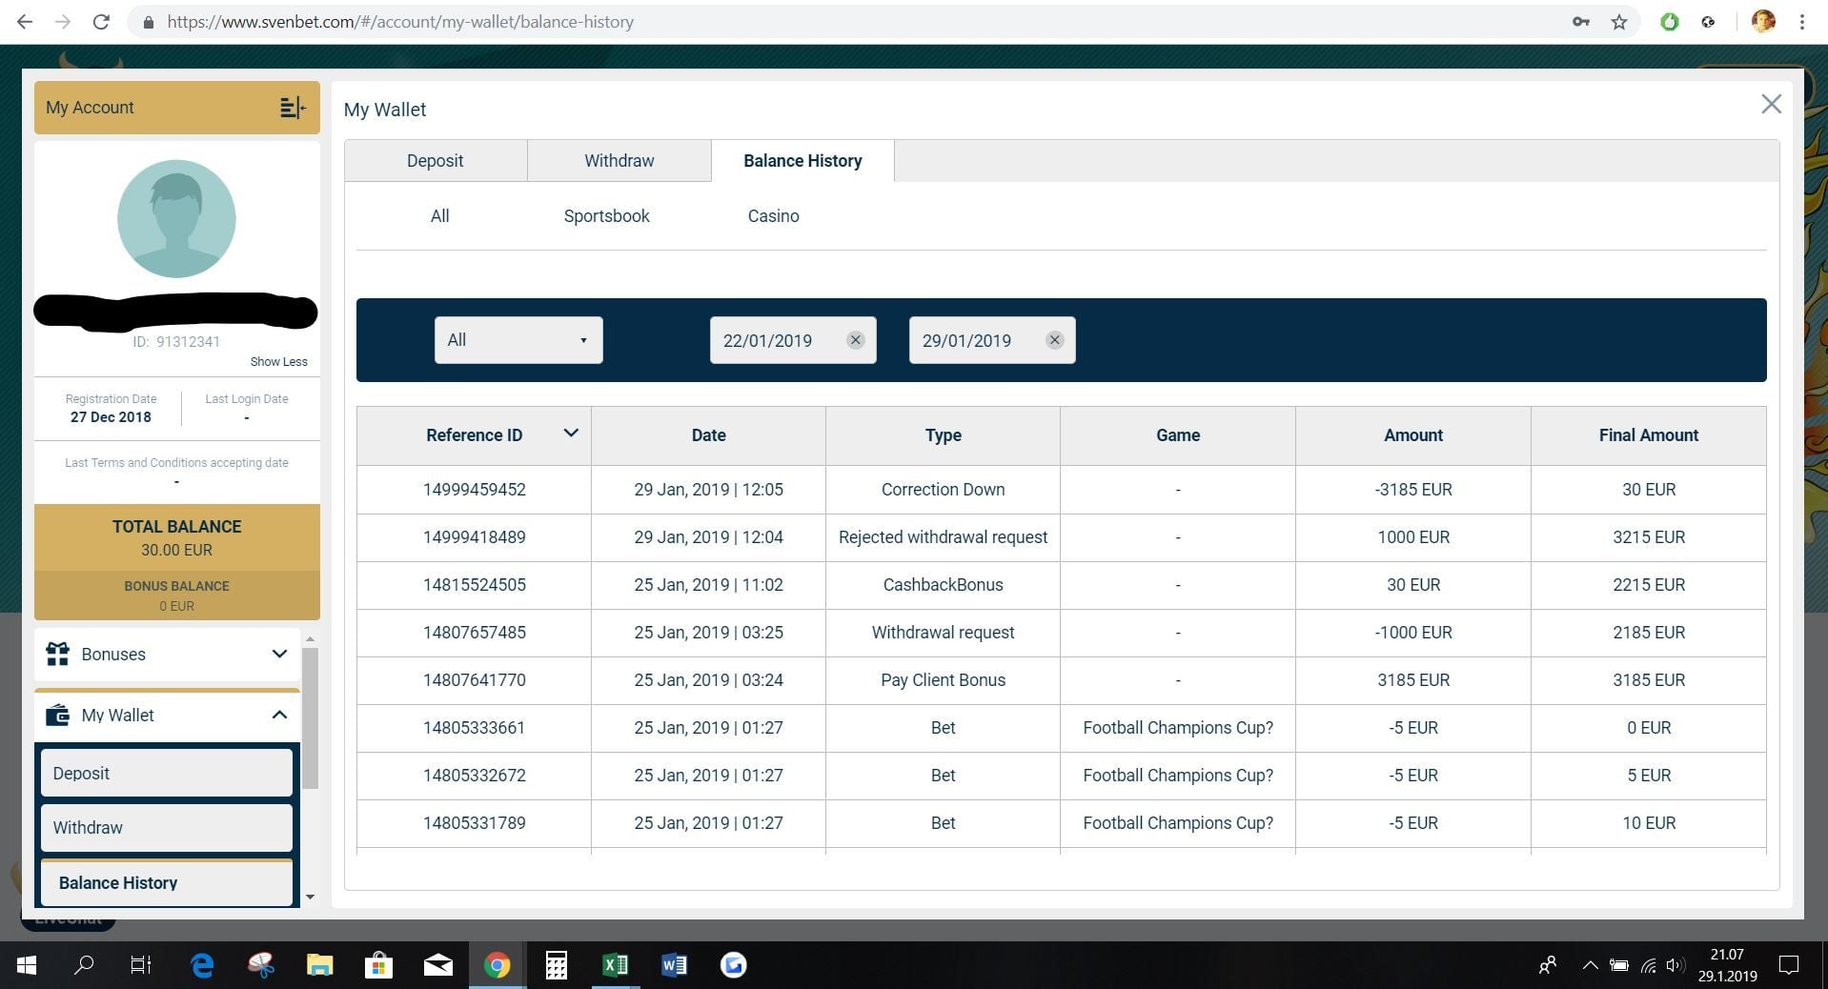
Task: Filter history by Casino
Action: (773, 216)
